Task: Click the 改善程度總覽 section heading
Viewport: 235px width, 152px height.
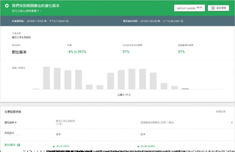Action: [13, 112]
